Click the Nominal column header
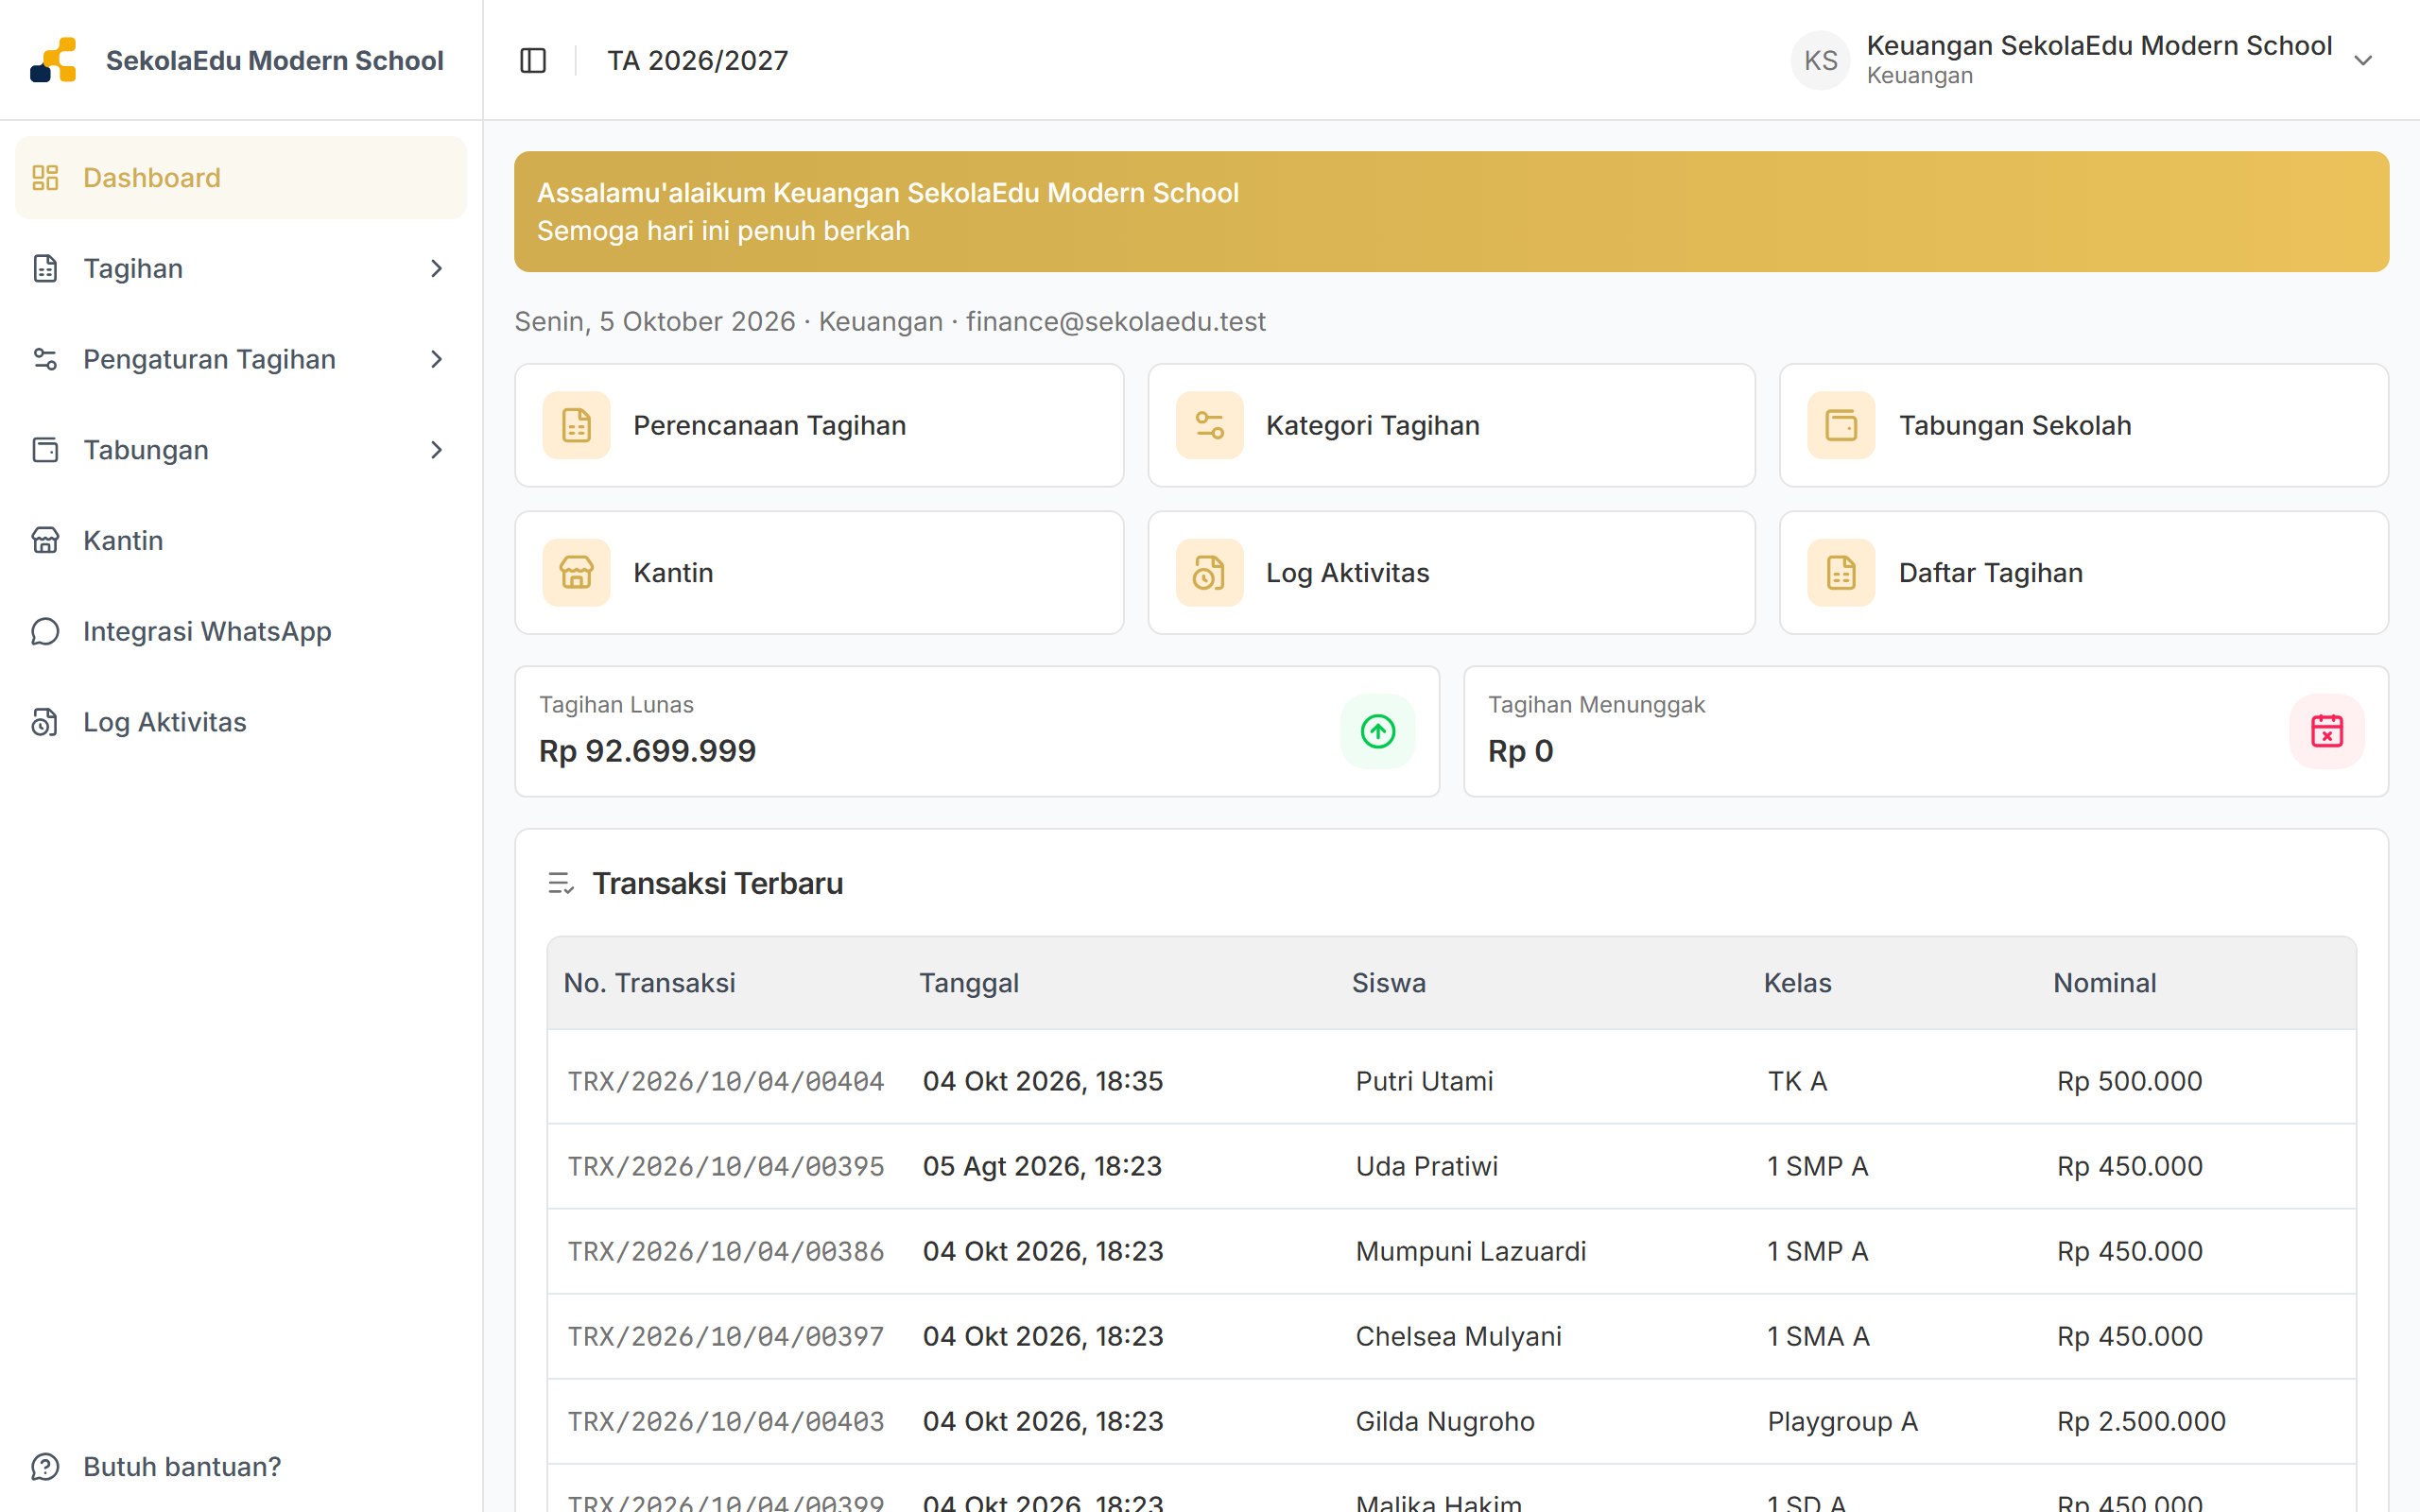 pos(2105,983)
